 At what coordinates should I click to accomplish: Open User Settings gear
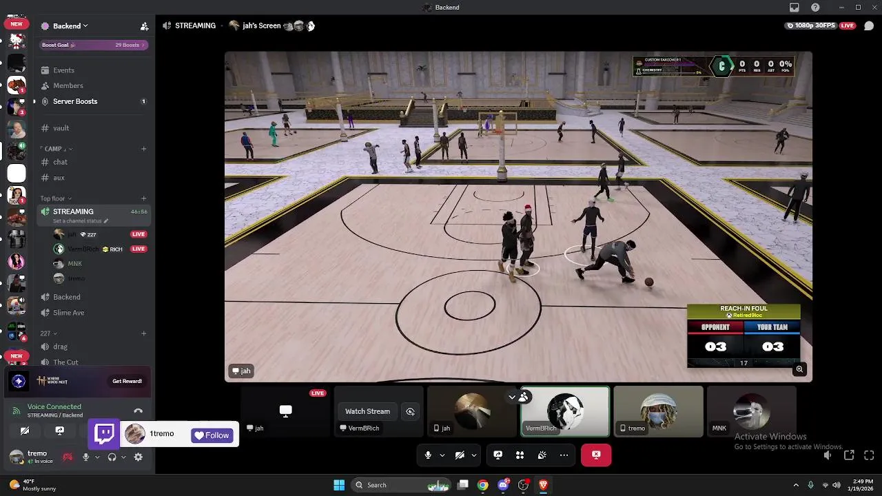click(139, 457)
